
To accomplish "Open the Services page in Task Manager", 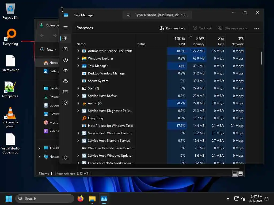I will (x=66, y=102).
